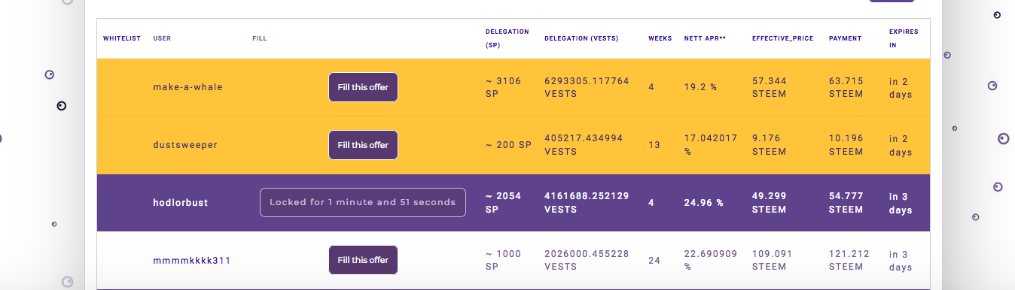The width and height of the screenshot is (1015, 290).
Task: Open mmmmkkkk311 user profile
Action: tap(191, 261)
